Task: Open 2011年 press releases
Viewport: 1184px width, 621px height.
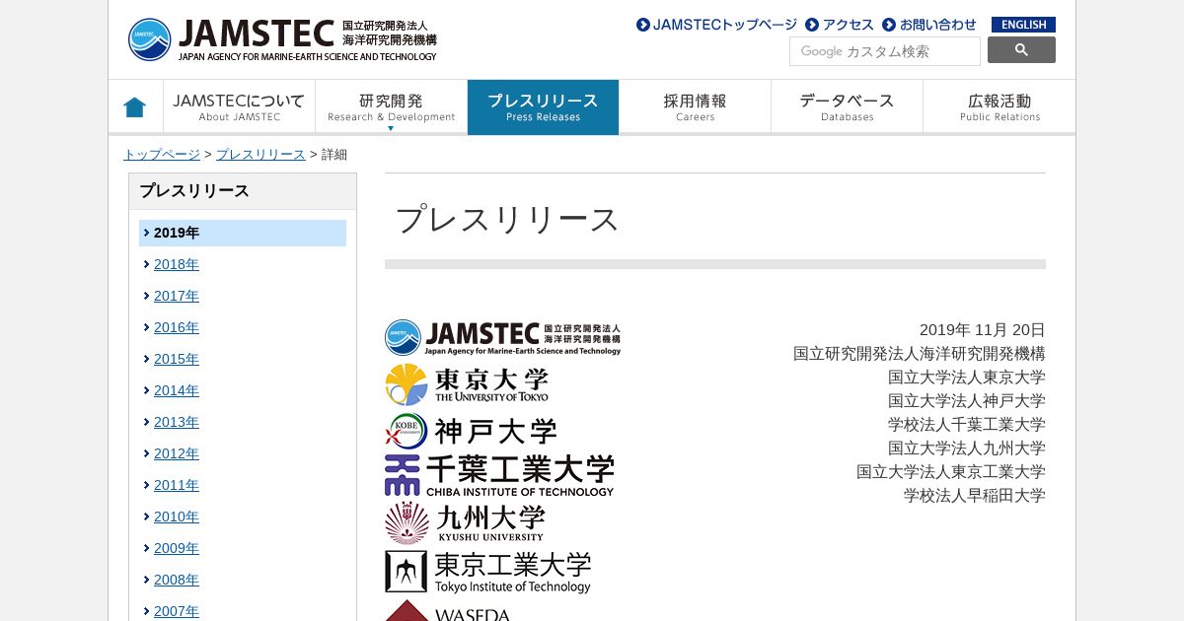Action: 177,485
